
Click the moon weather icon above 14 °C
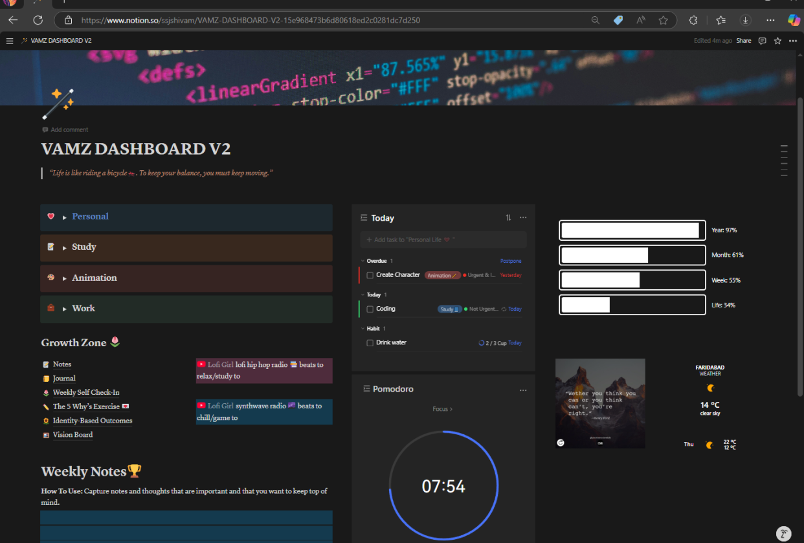[710, 388]
